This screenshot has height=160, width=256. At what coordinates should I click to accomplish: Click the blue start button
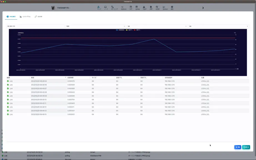coord(238,147)
